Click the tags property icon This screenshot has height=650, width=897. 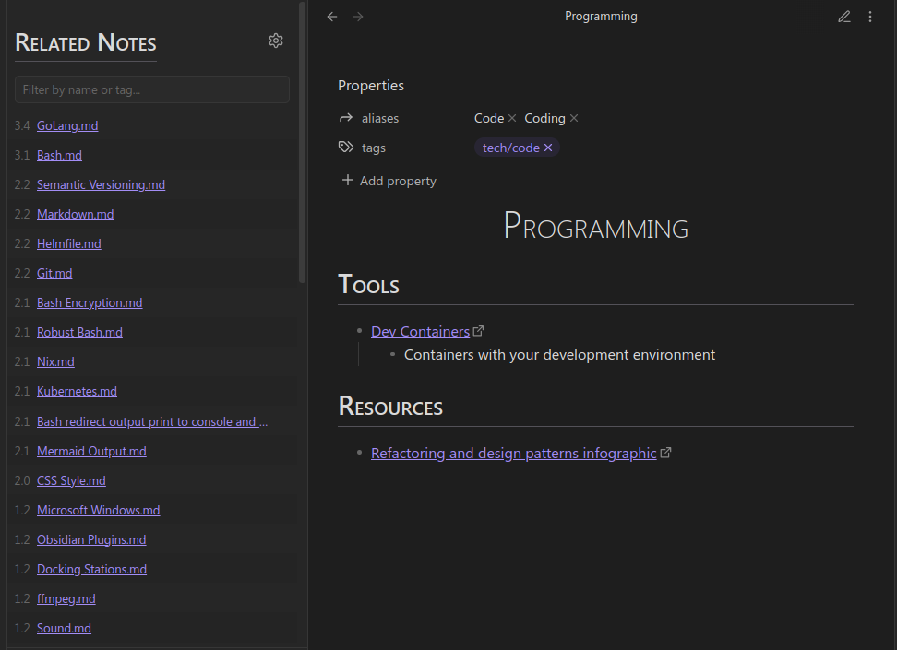tap(345, 148)
